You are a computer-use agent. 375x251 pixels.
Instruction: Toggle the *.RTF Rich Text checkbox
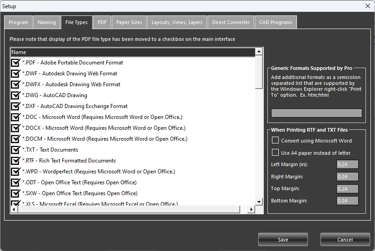[15, 161]
